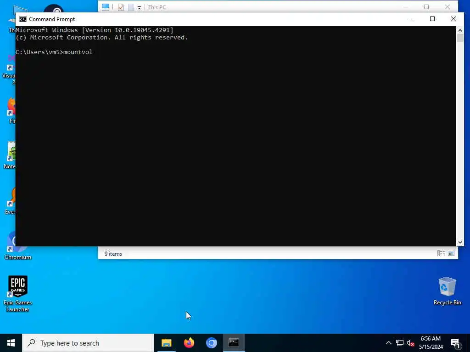Click the Command Prompt scrollbar thumb
Image resolution: width=470 pixels, height=352 pixels.
[x=460, y=38]
